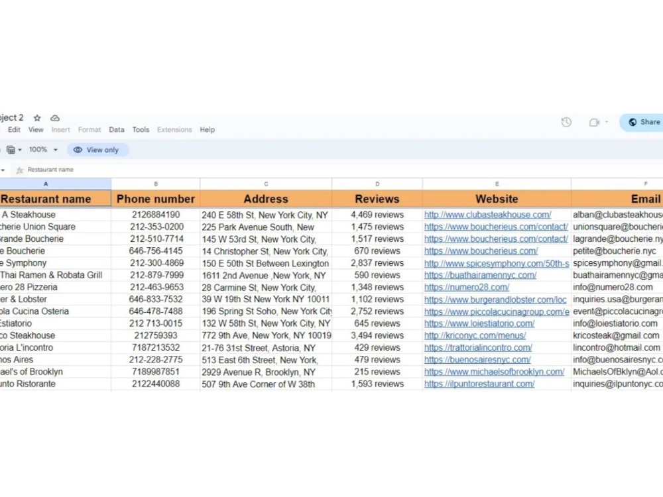663x497 pixels.
Task: Select phone cell 7187213532
Action: [x=156, y=348]
